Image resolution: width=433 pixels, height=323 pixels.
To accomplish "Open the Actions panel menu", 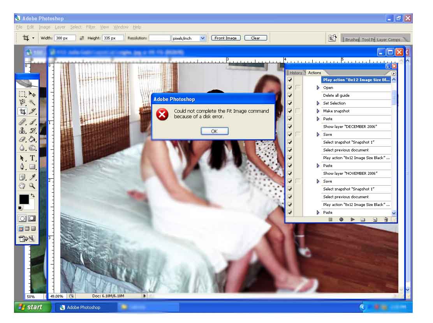I will pos(393,73).
